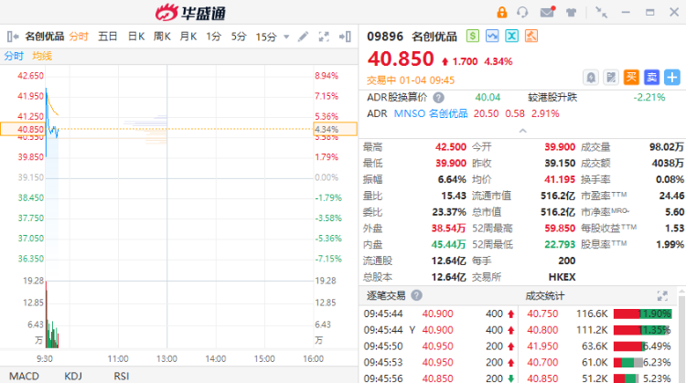686x383 pixels.
Task: Click the 换手率 value 0.08%
Action: (670, 180)
